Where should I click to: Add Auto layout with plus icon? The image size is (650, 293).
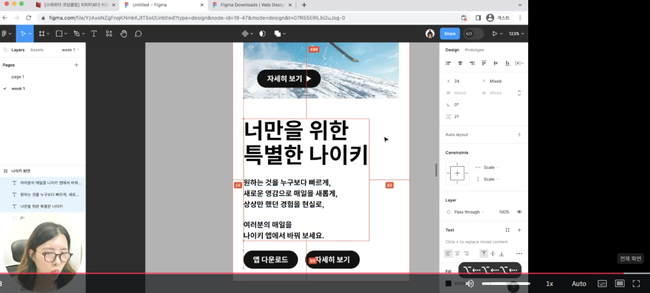(x=520, y=135)
